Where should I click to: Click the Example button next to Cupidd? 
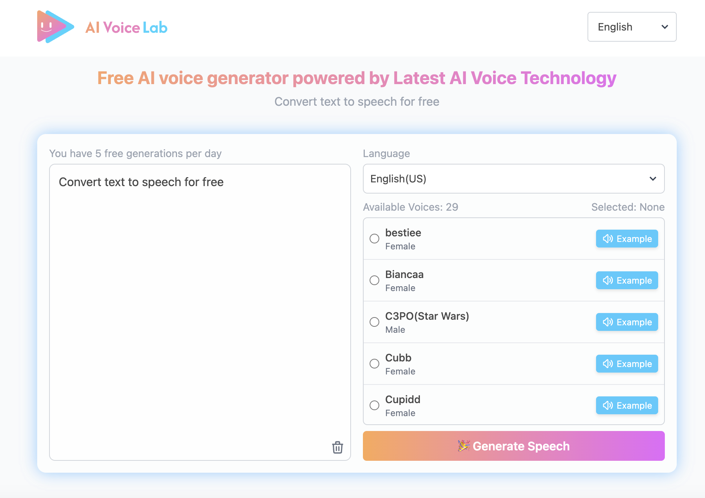pyautogui.click(x=627, y=405)
